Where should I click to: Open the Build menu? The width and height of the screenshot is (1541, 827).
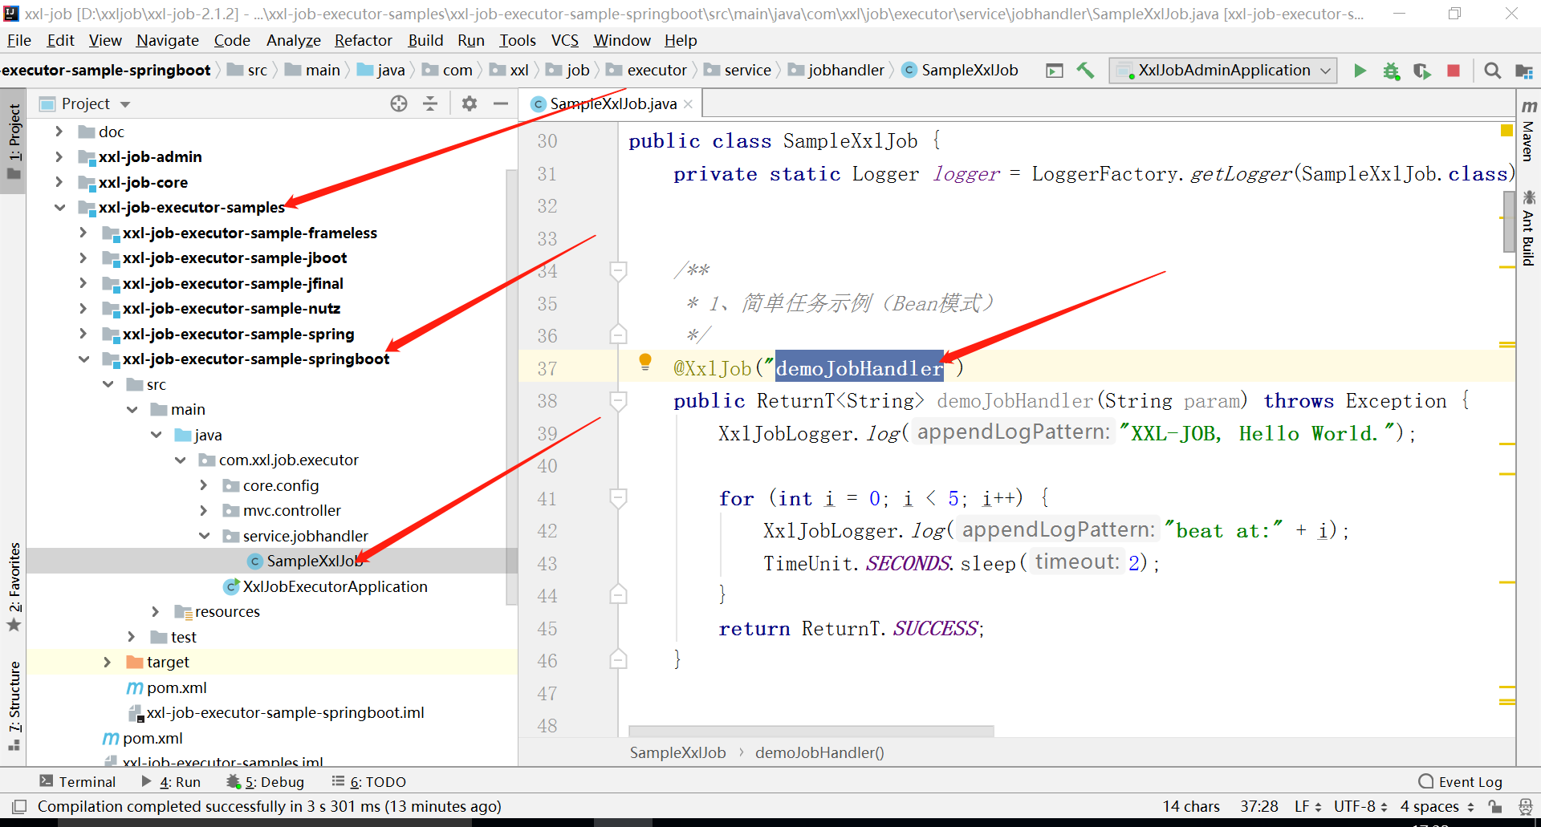coord(425,40)
